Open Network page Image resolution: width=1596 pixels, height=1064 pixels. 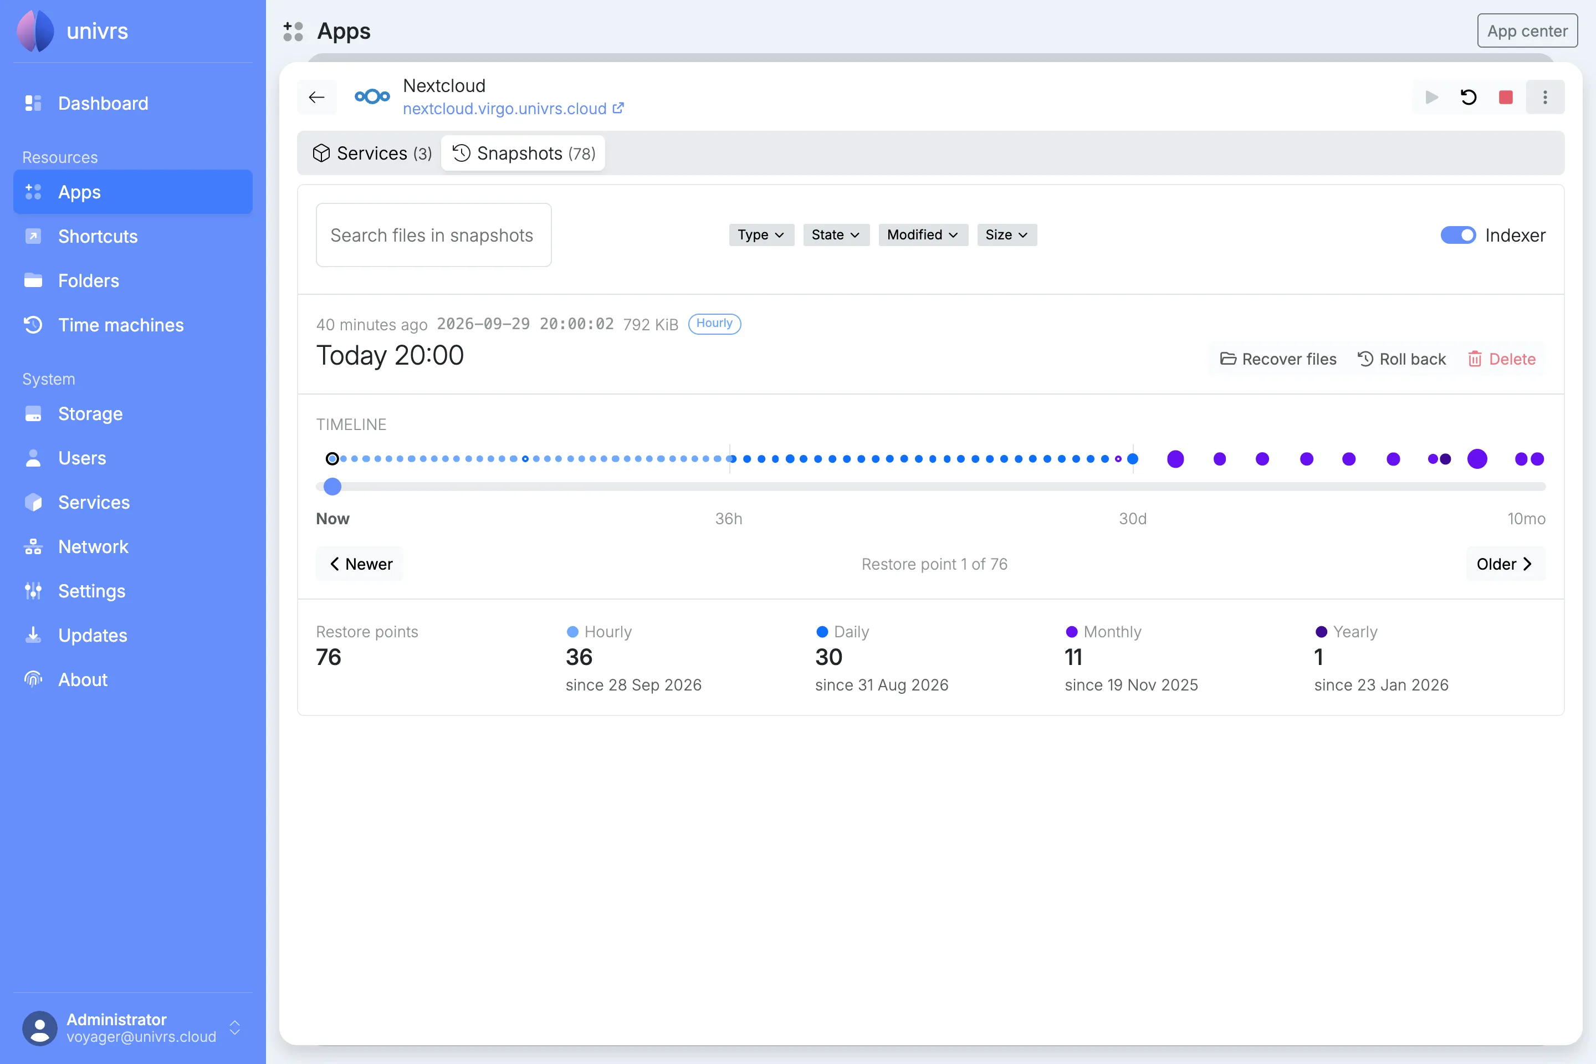133,546
